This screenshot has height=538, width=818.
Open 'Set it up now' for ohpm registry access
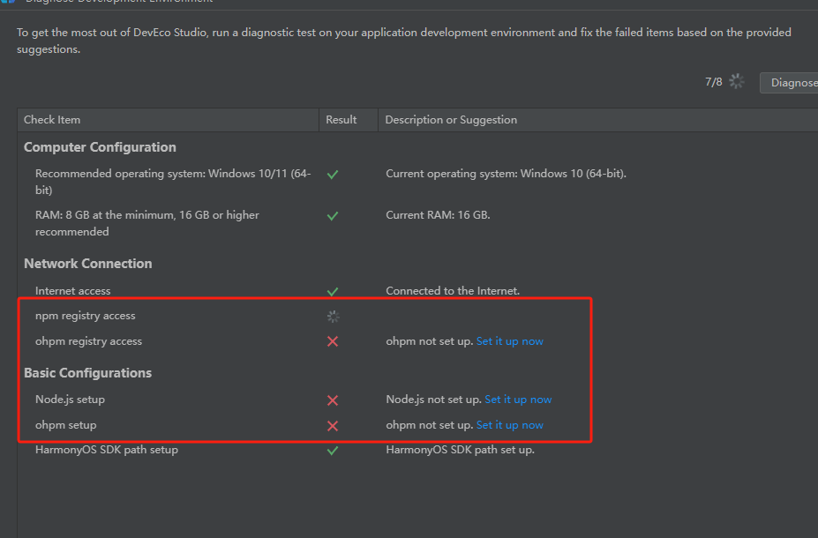(510, 341)
